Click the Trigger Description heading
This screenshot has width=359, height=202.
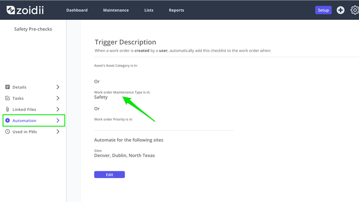tap(125, 42)
